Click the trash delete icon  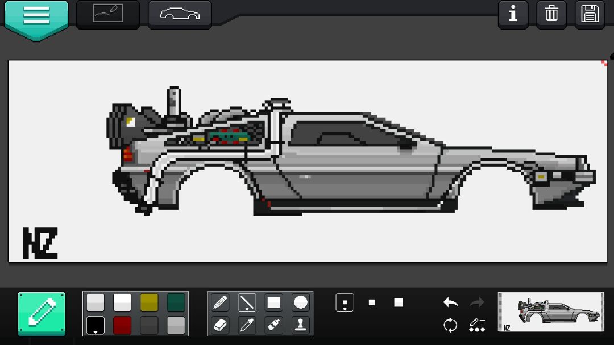551,14
